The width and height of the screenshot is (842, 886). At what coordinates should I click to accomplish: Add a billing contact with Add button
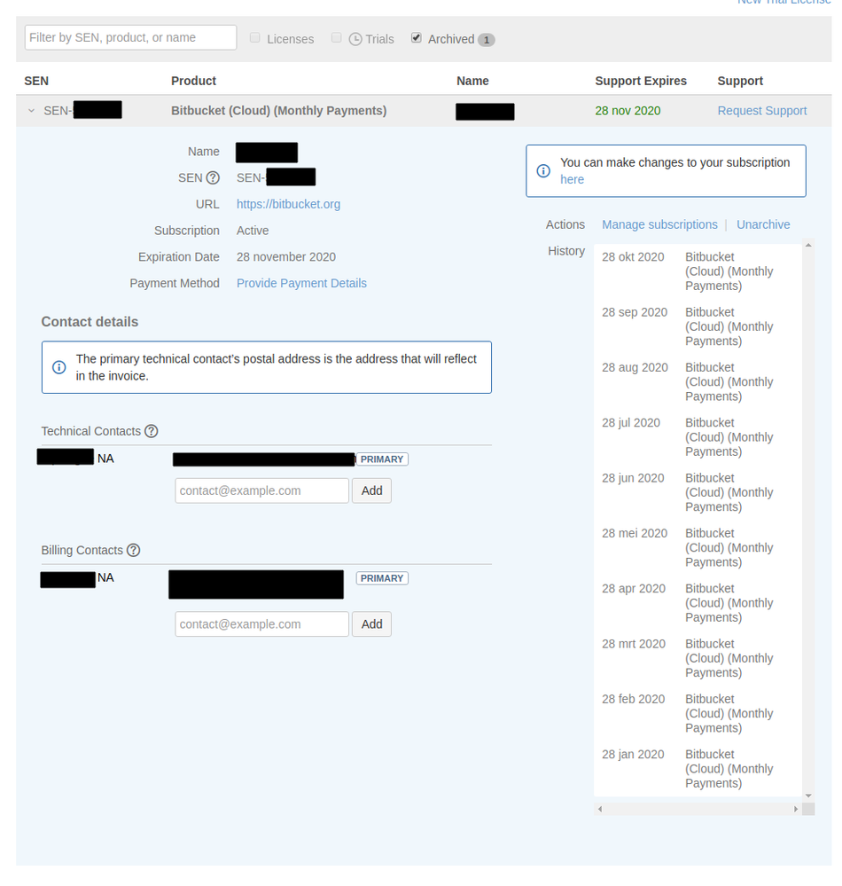[x=371, y=623]
